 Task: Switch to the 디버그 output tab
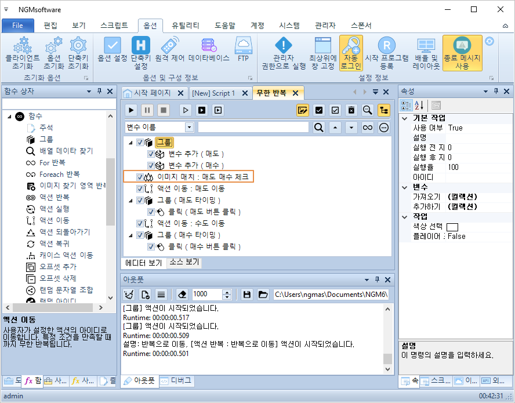[176, 380]
